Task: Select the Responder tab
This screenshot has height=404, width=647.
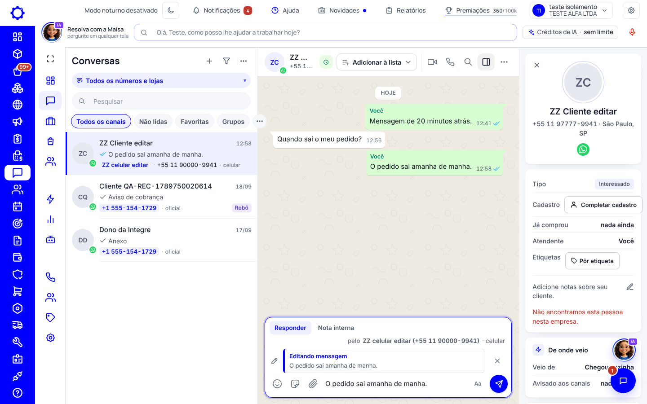Action: 290,328
